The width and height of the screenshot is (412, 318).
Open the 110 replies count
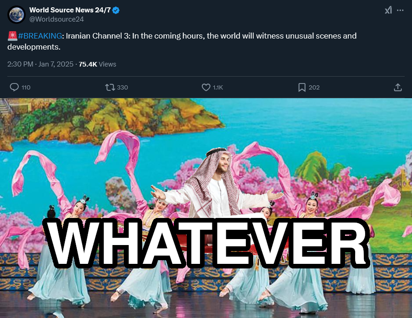pos(26,87)
